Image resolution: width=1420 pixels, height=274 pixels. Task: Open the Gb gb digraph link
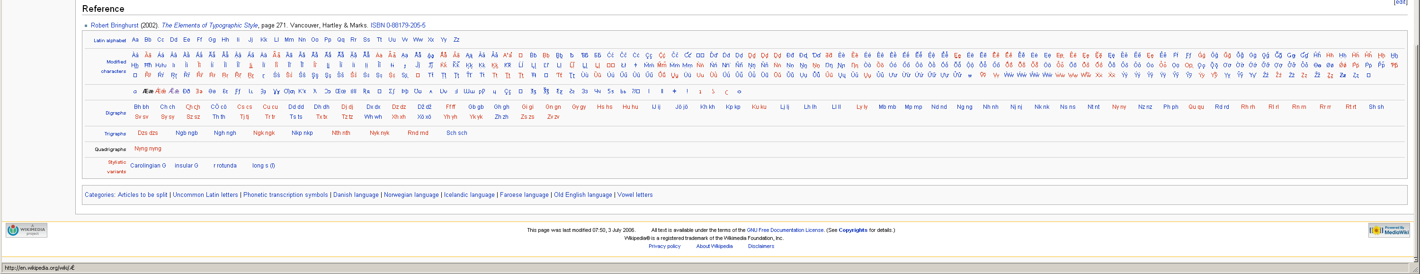pyautogui.click(x=476, y=107)
